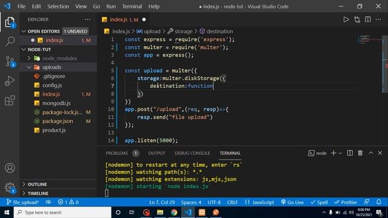Screen dimensions: 388x218
Task: Click the destination breadcrumb item
Action: pyautogui.click(x=216, y=31)
